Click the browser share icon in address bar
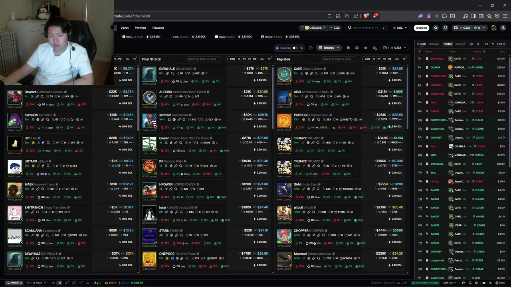The image size is (511, 287). click(356, 16)
